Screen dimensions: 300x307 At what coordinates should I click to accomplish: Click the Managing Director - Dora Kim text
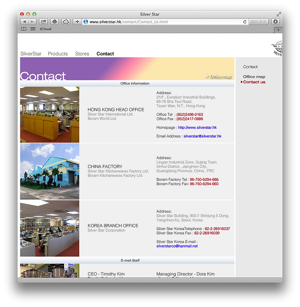[x=185, y=274]
